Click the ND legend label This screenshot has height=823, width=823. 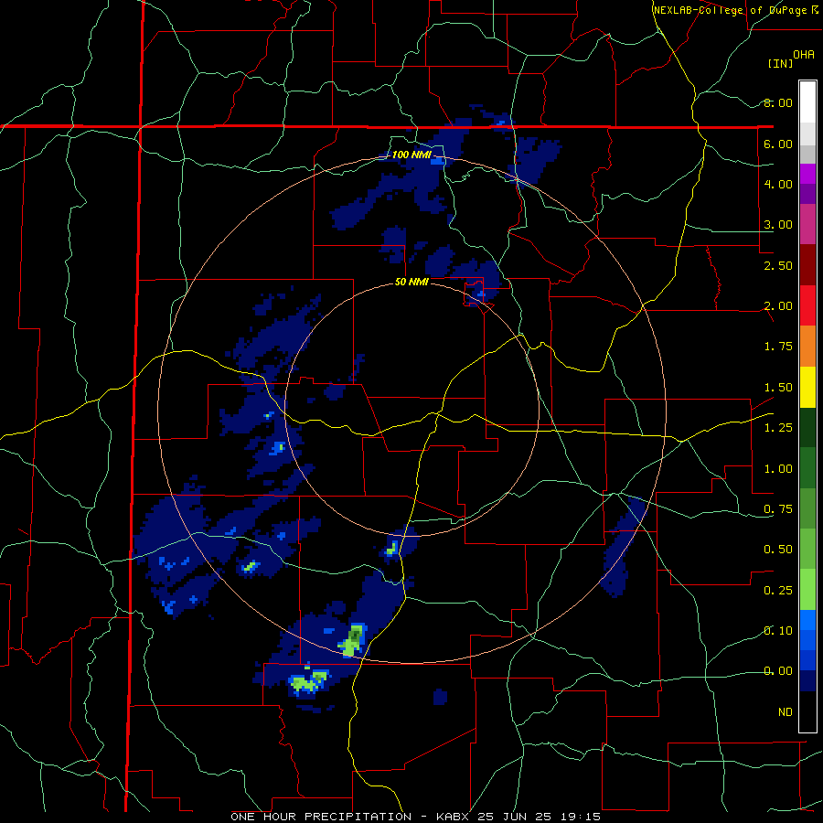(x=786, y=712)
